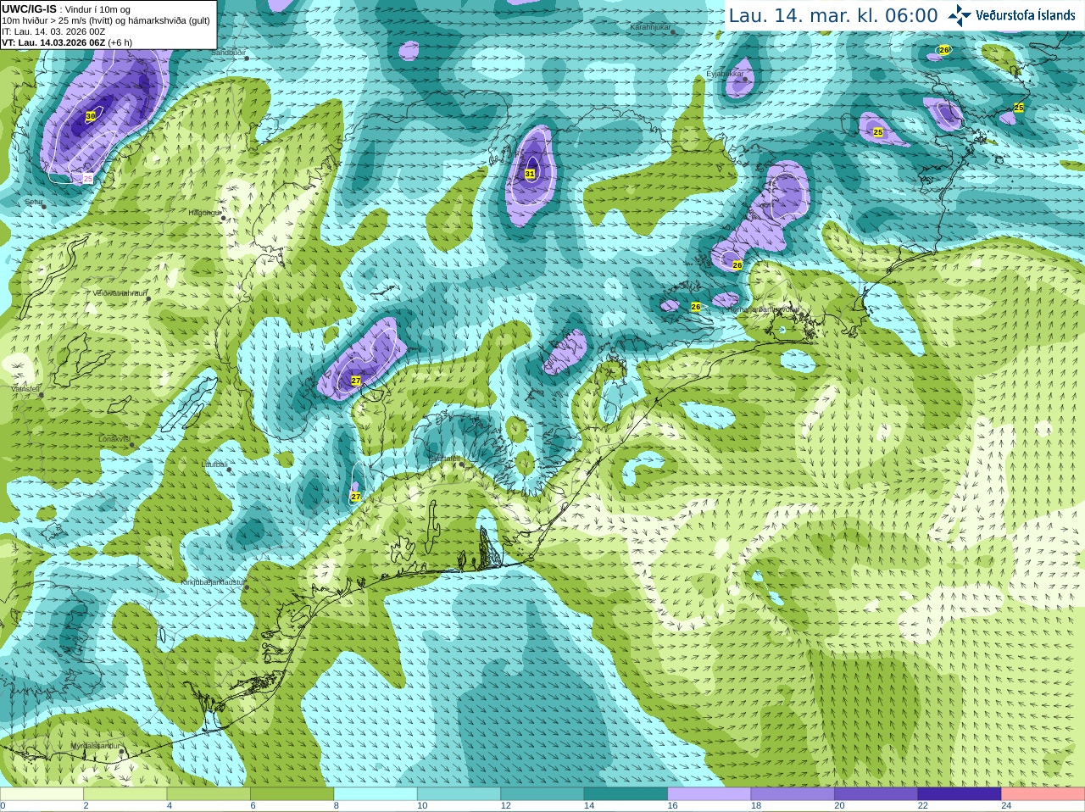
Task: Click the legend tick number 24
Action: coord(1006,806)
